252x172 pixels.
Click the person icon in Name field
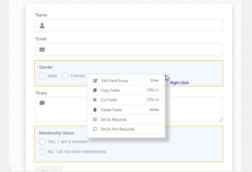[x=42, y=25]
